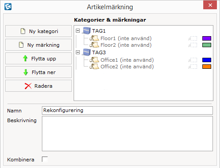The height and width of the screenshot is (168, 220).
Task: Move selection down with Flytta ner
Action: 39,72
